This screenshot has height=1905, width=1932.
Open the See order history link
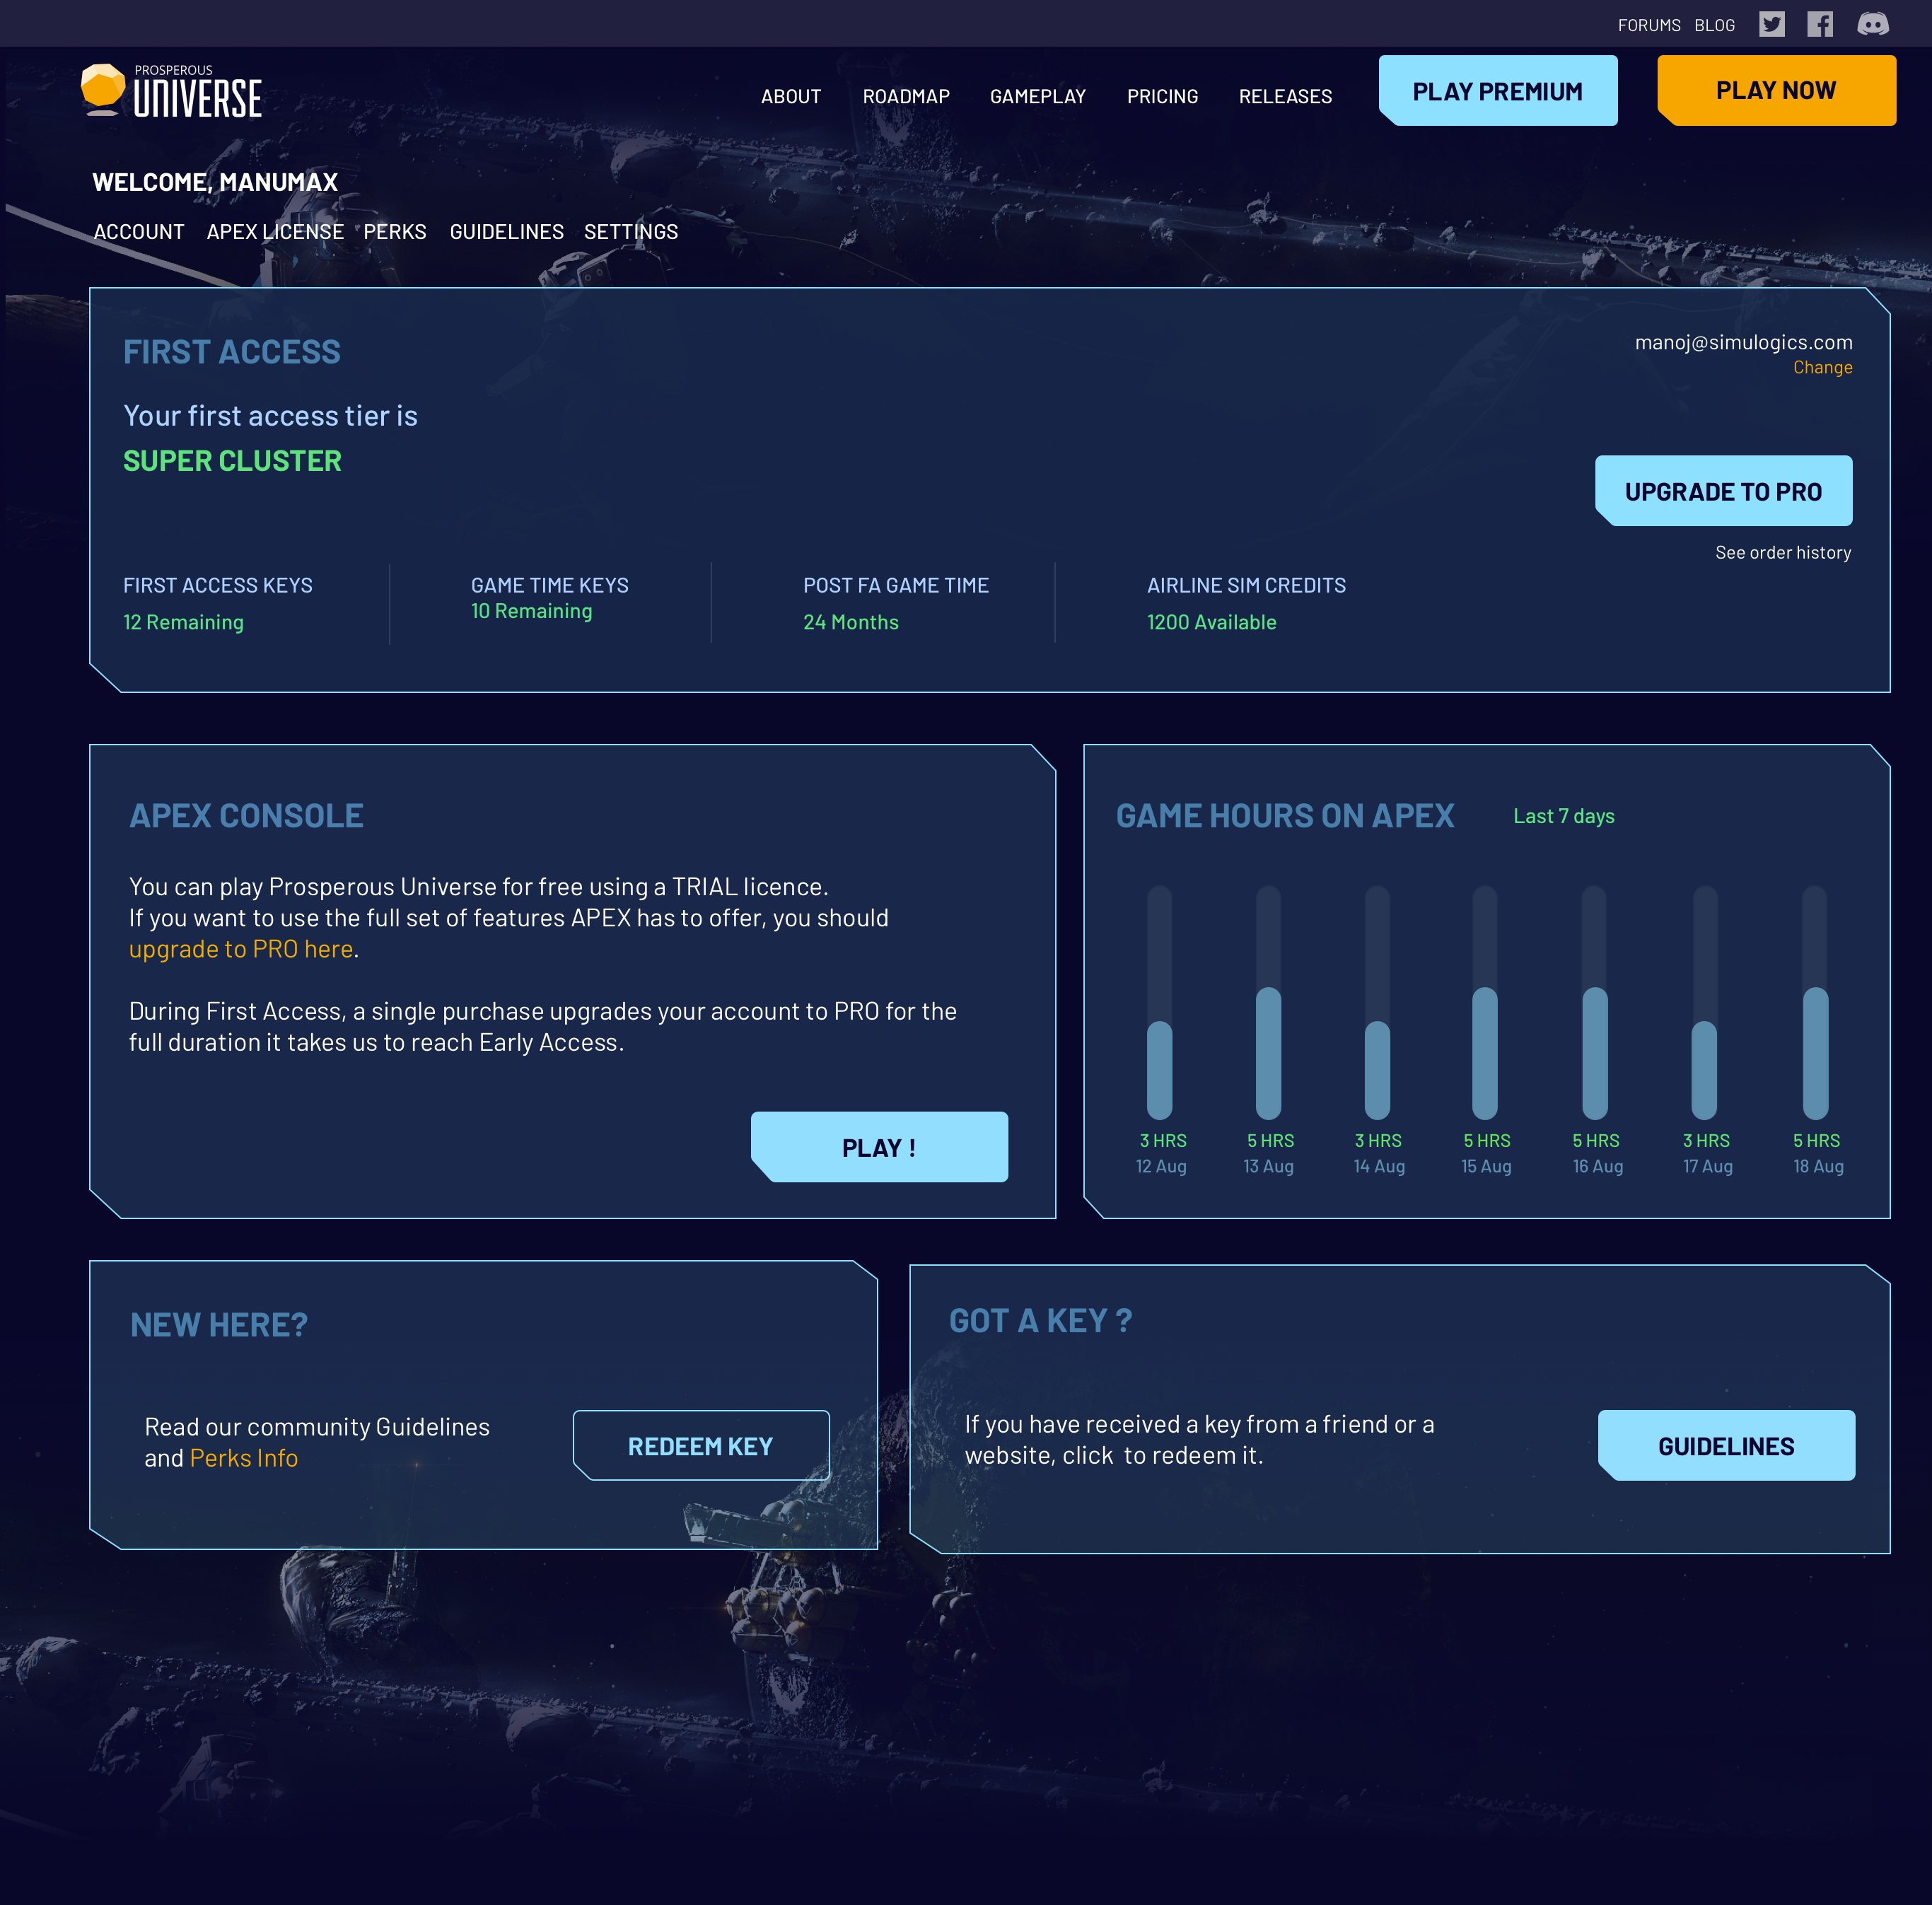1783,553
